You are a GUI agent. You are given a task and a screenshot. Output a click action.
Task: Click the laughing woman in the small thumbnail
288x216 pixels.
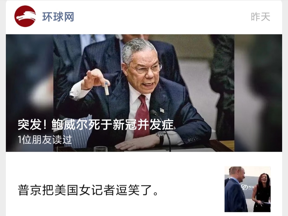[262, 192]
